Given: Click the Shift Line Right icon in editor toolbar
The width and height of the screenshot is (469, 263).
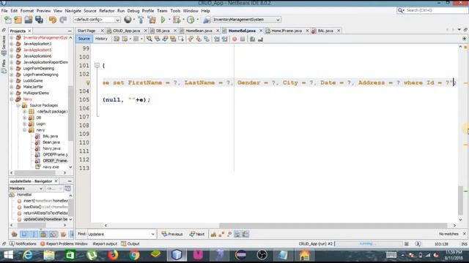Looking at the screenshot, I should 225,39.
